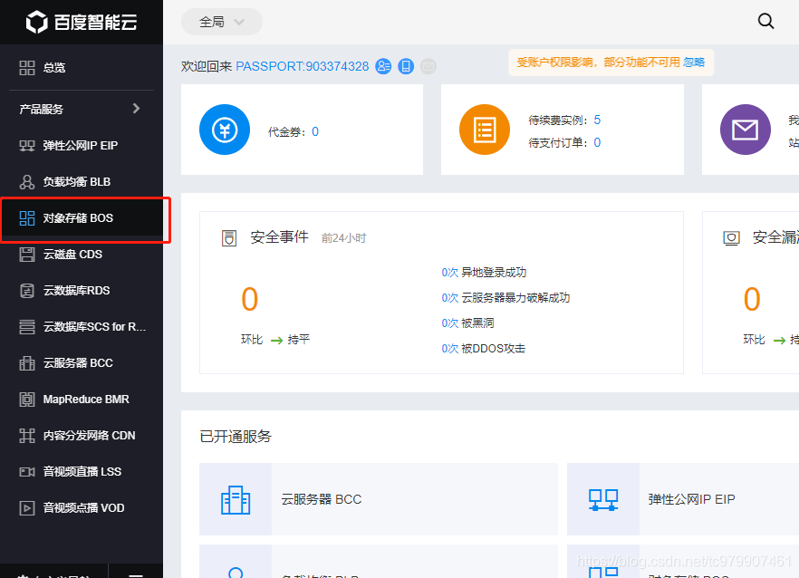Click the MapReduce BMR sidebar icon
This screenshot has height=578, width=799.
(27, 400)
